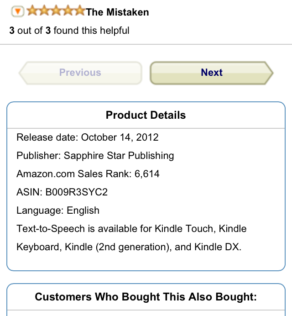This screenshot has height=316, width=292.
Task: Click the '3 out of 3 found this helpful' text
Action: click(x=69, y=31)
